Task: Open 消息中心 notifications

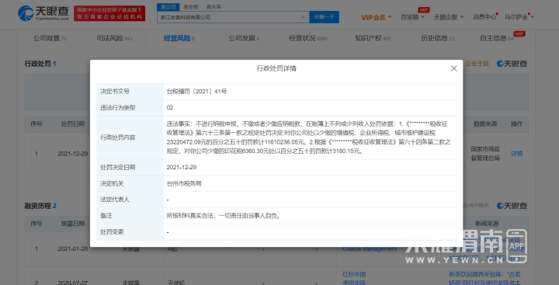Action: 484,17
